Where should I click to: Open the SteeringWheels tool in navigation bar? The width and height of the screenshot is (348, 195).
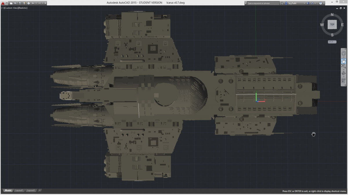[x=344, y=53]
